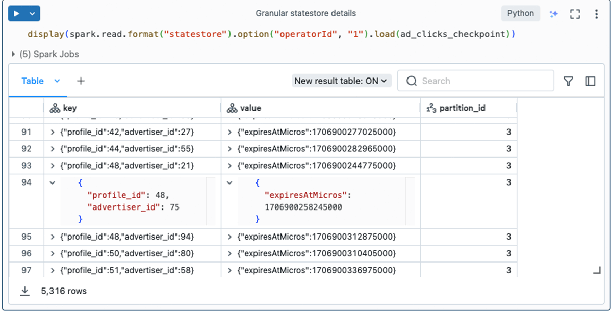The image size is (612, 314).
Task: Collapse the expanded key in row 94
Action: (x=52, y=183)
